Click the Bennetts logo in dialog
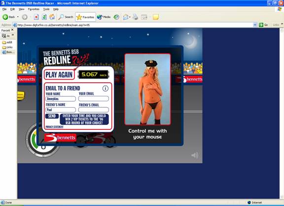Viewport: 284px width, 206px height. click(60, 138)
